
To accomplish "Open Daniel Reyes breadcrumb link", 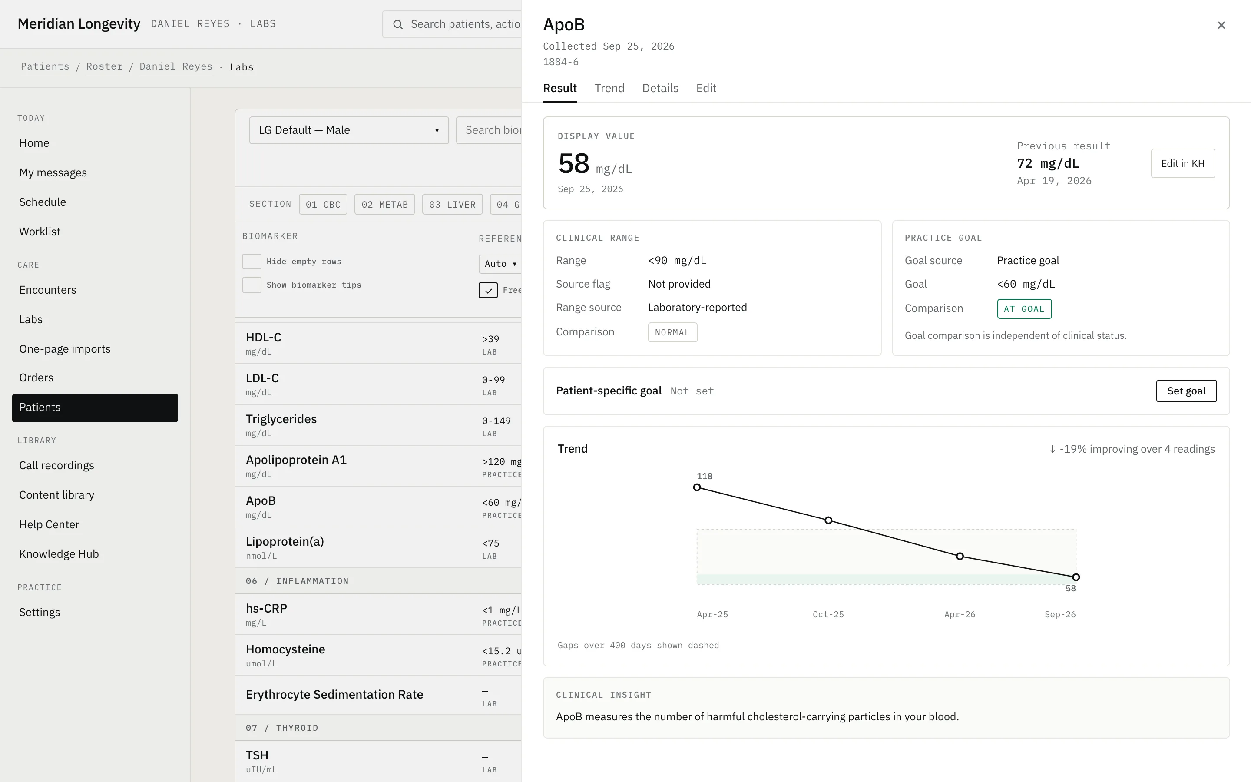I will 176,67.
